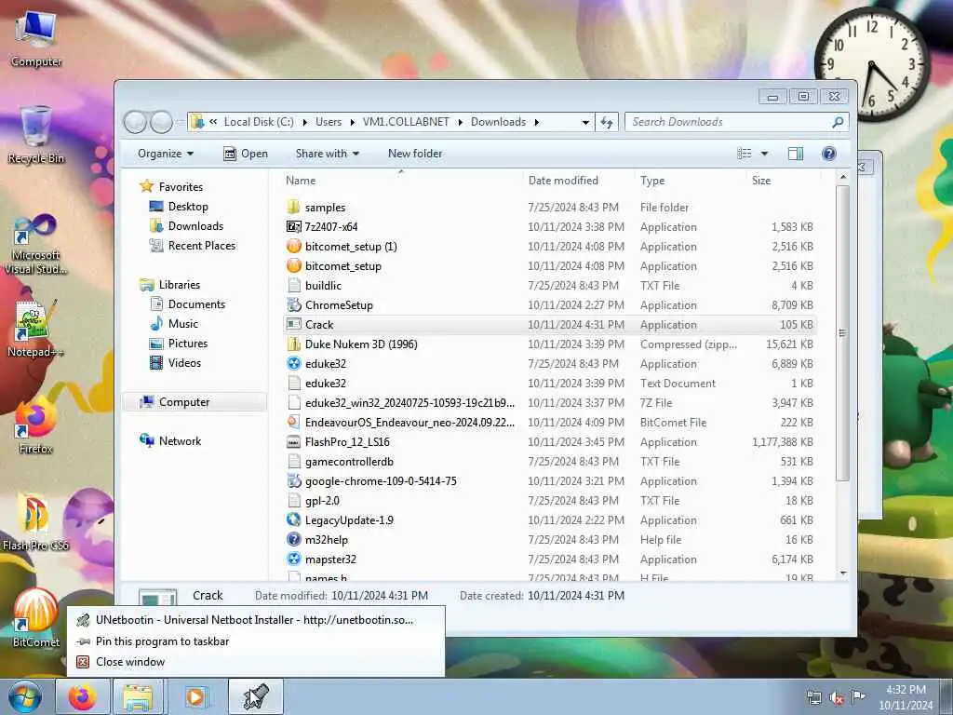Image resolution: width=953 pixels, height=715 pixels.
Task: Open the Help button in Explorer toolbar
Action: (x=828, y=154)
